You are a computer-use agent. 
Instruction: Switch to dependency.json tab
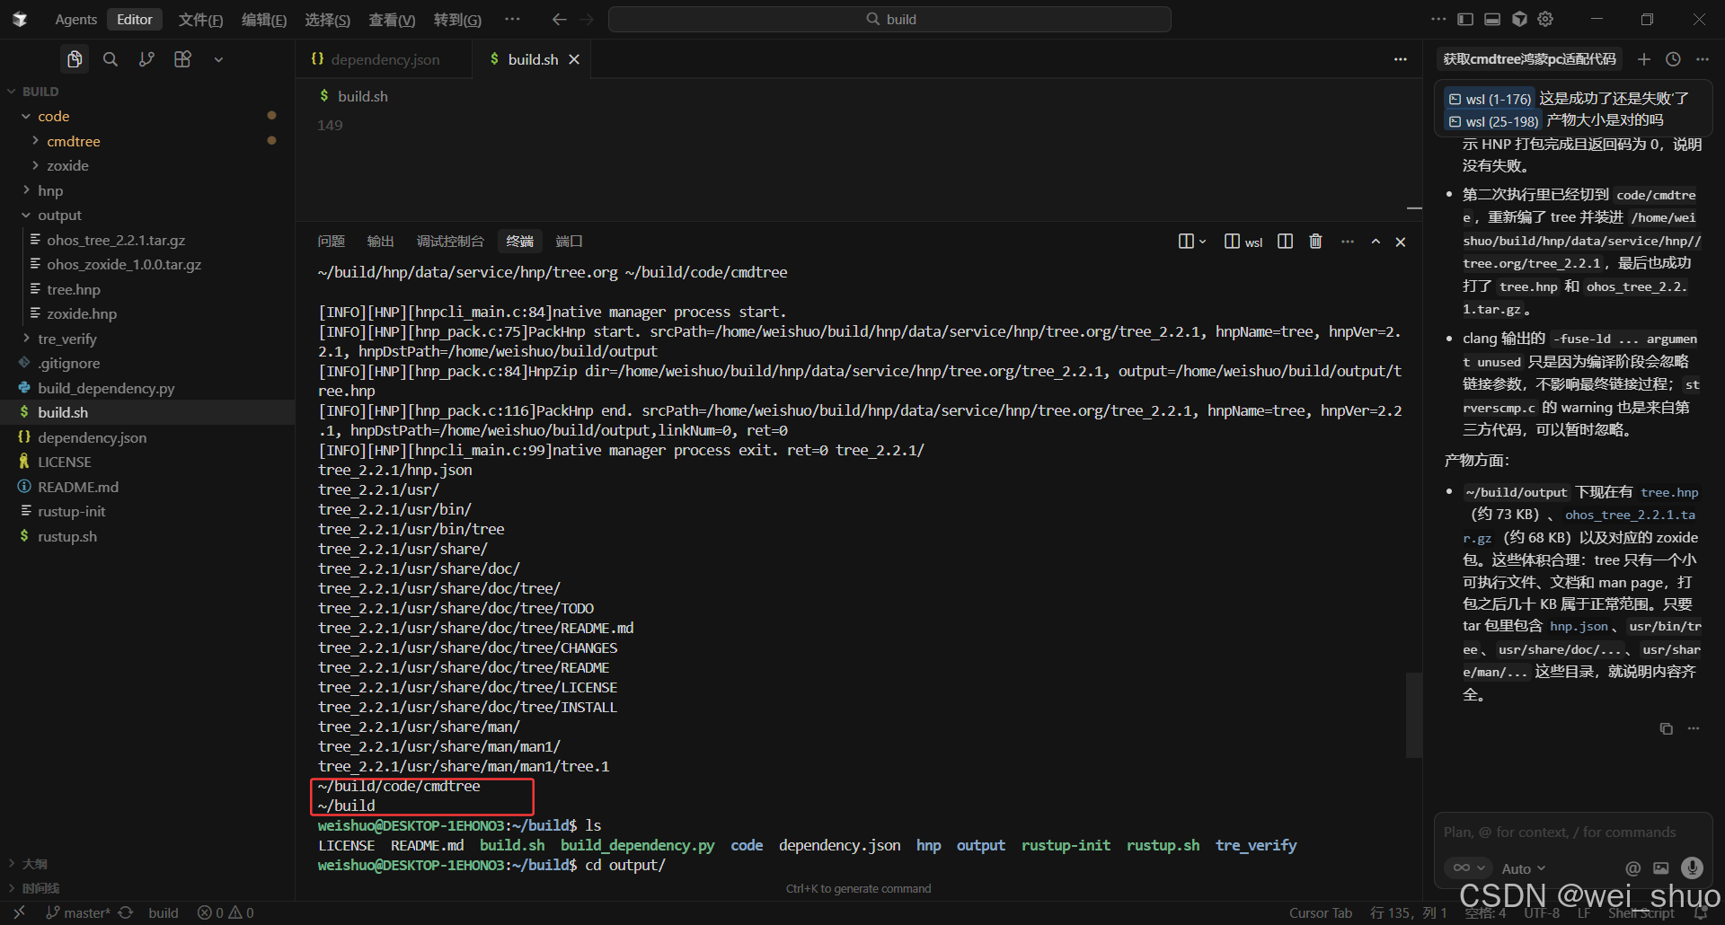[x=385, y=59]
